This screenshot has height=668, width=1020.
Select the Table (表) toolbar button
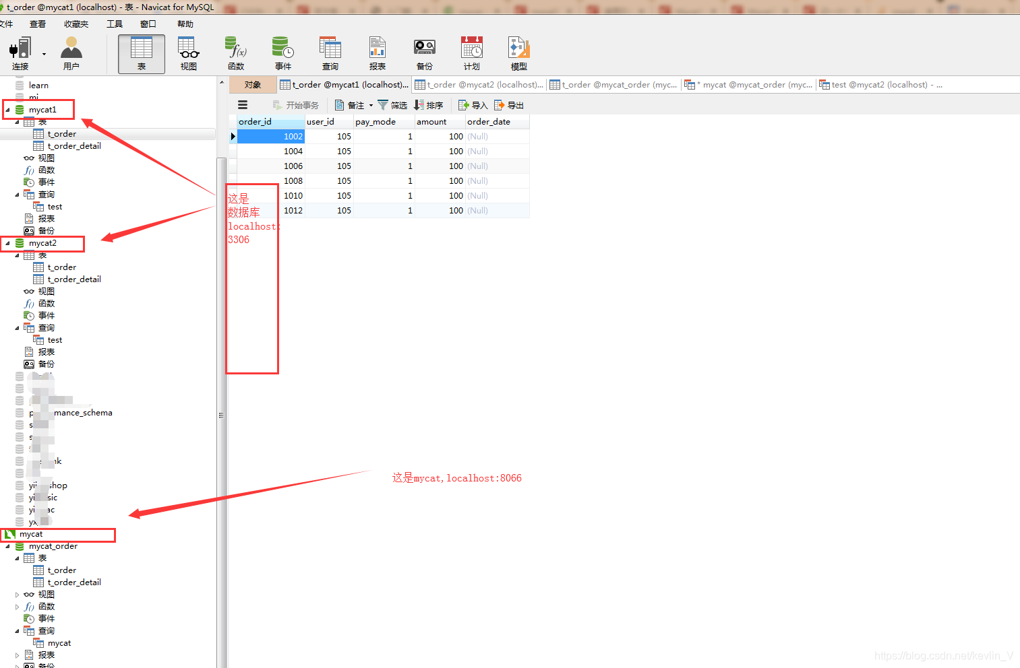click(142, 54)
